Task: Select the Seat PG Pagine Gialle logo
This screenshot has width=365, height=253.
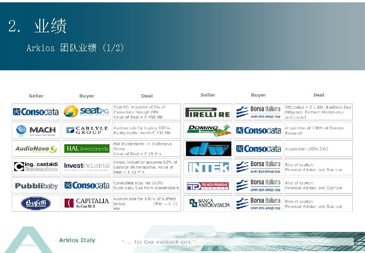Action: [87, 112]
